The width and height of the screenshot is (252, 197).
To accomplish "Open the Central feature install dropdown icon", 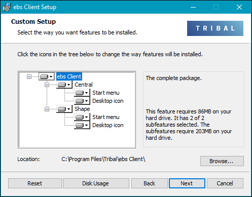I will 64,85.
